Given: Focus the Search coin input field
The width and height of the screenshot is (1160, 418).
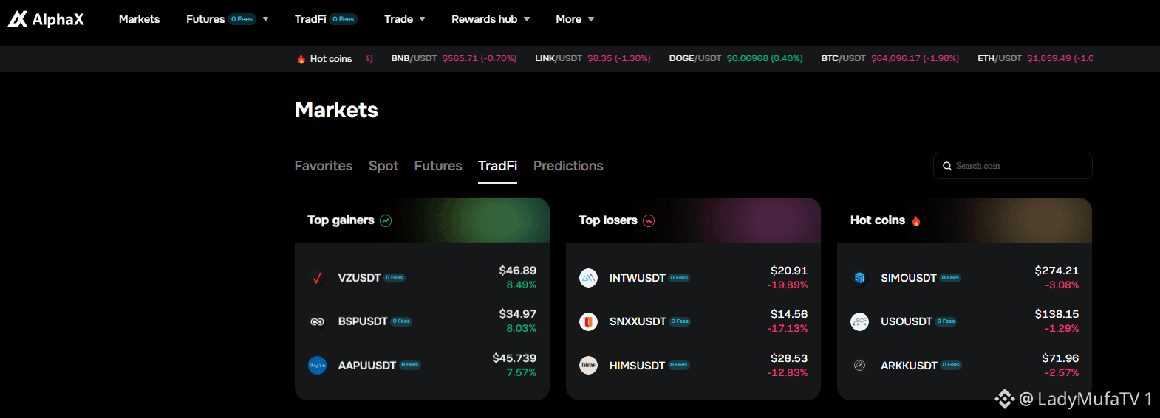Looking at the screenshot, I should 1012,166.
